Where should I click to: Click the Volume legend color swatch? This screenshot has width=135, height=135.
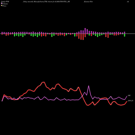2,4
